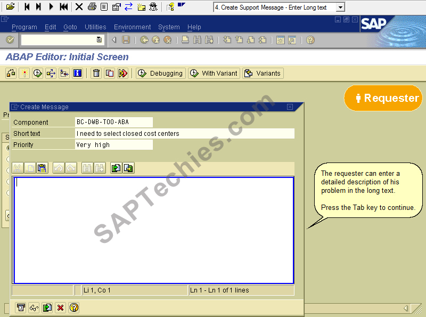Viewport: 426px width, 317px height.
Task: Click the Component field BC-DWB-TOO-ABA
Action: click(114, 122)
